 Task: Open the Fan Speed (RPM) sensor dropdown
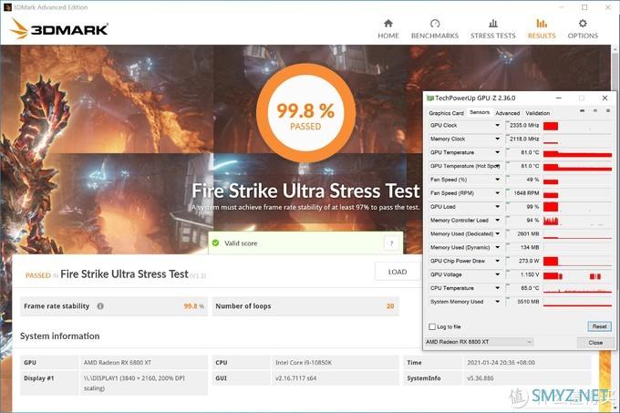(498, 193)
